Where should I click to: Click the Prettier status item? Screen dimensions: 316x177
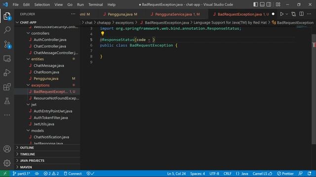tap(285, 174)
